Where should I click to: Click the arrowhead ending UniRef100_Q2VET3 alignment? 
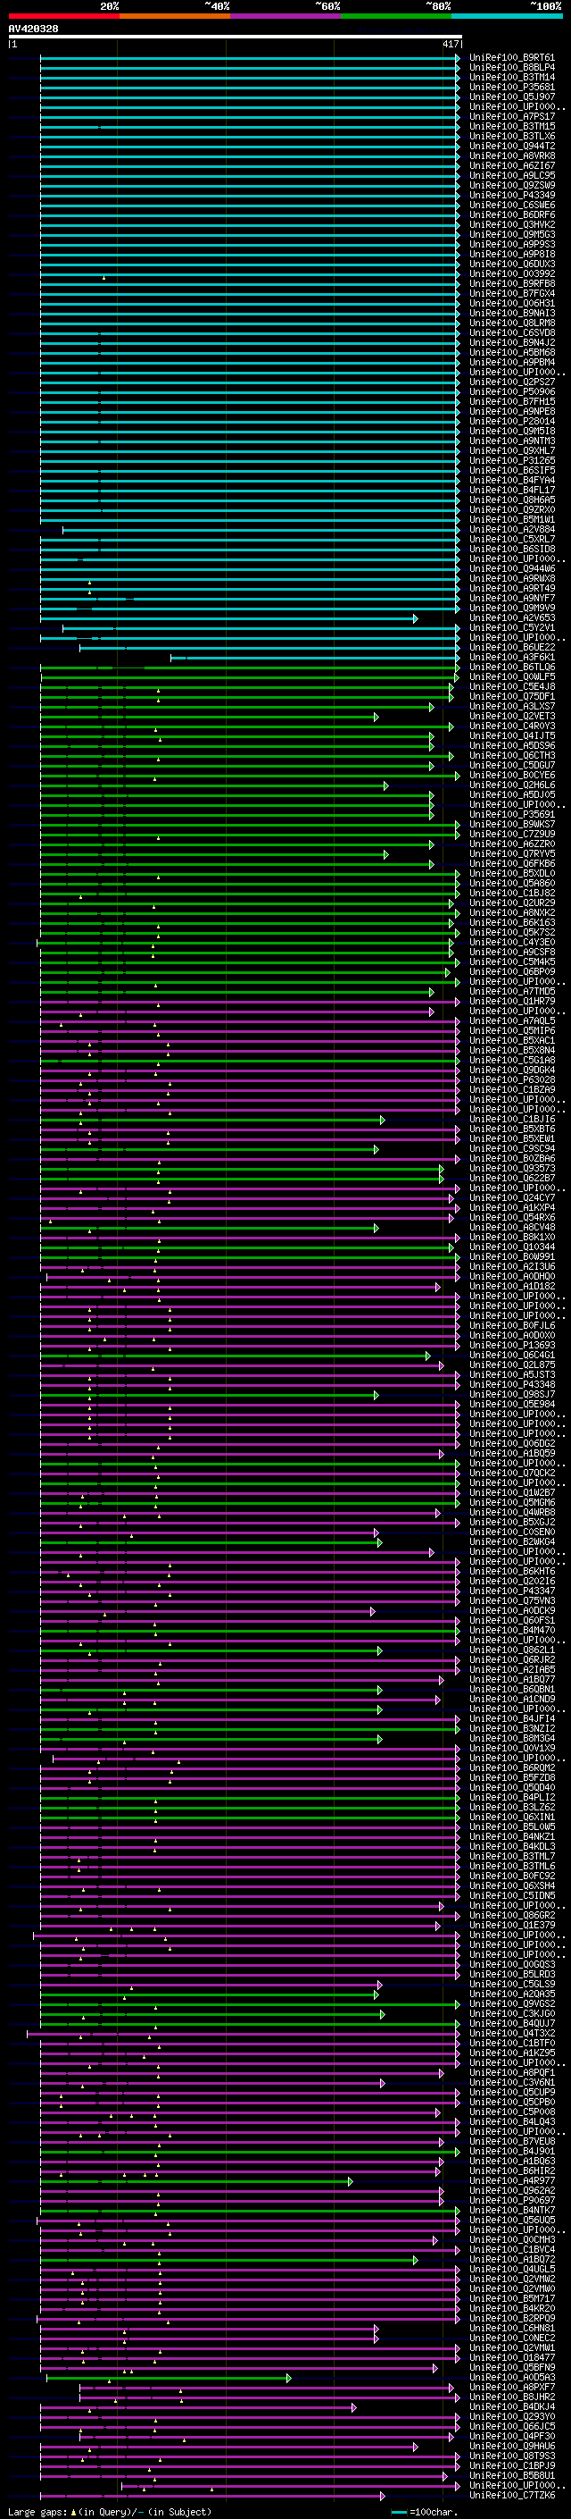click(x=377, y=717)
